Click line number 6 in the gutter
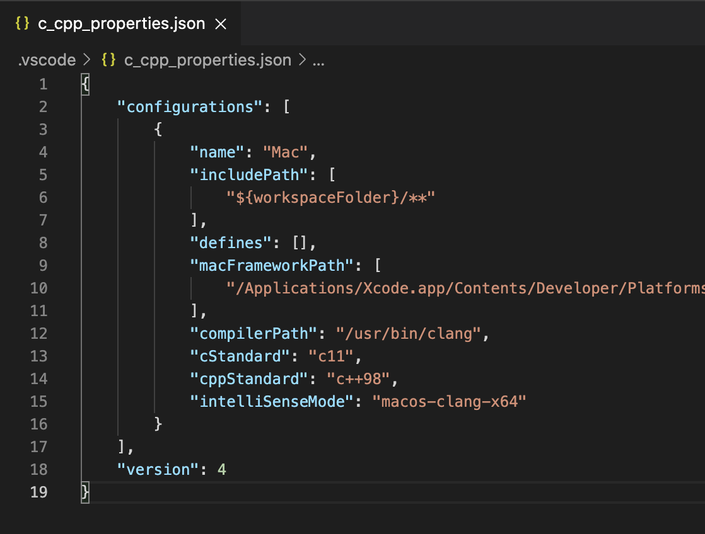 43,197
